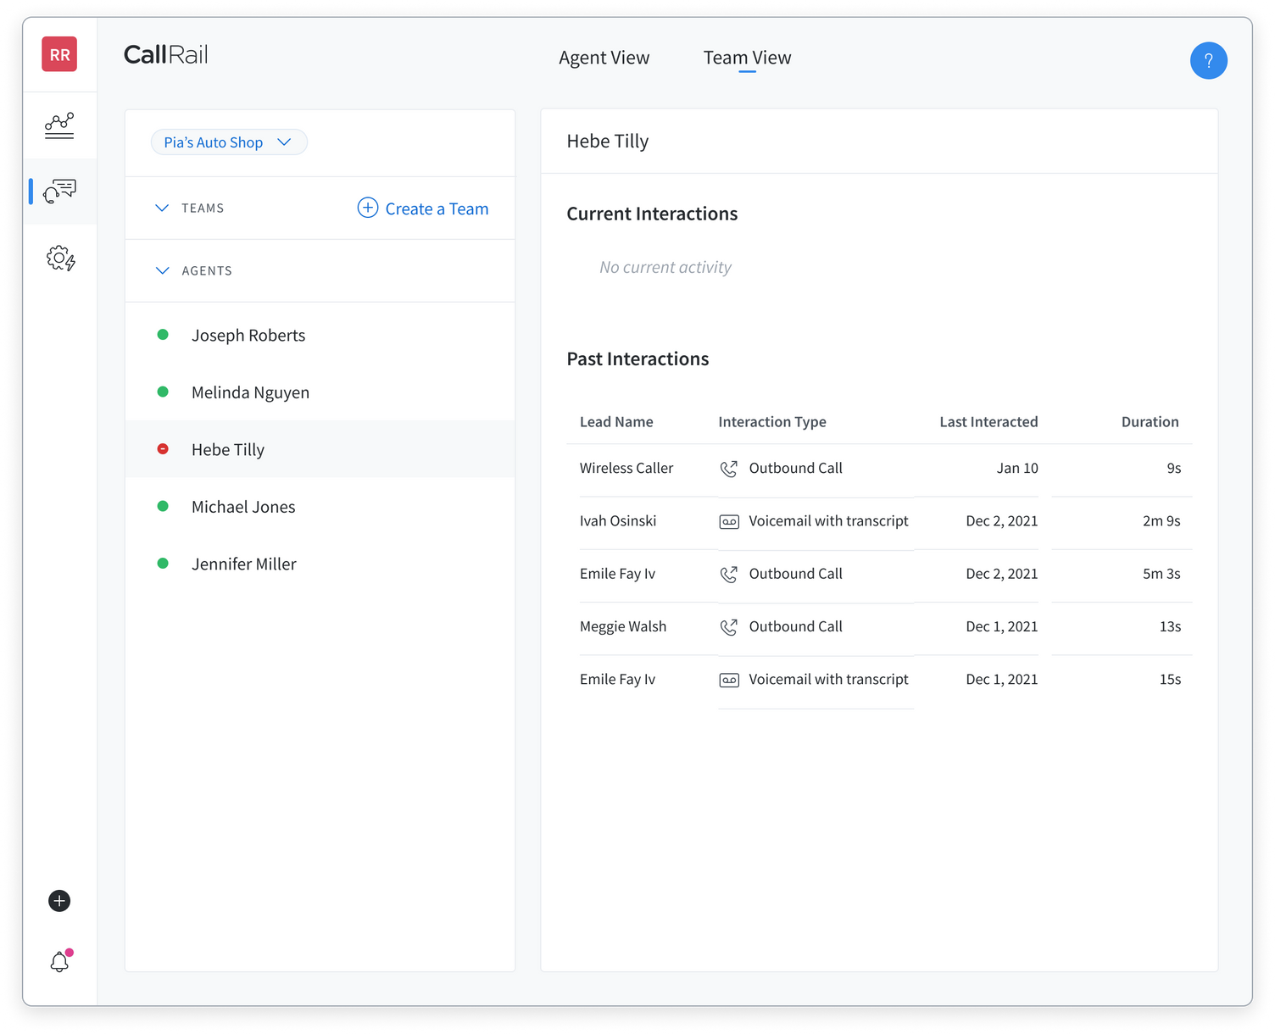1275x1034 pixels.
Task: Click the Last Interacted column header
Action: (x=988, y=422)
